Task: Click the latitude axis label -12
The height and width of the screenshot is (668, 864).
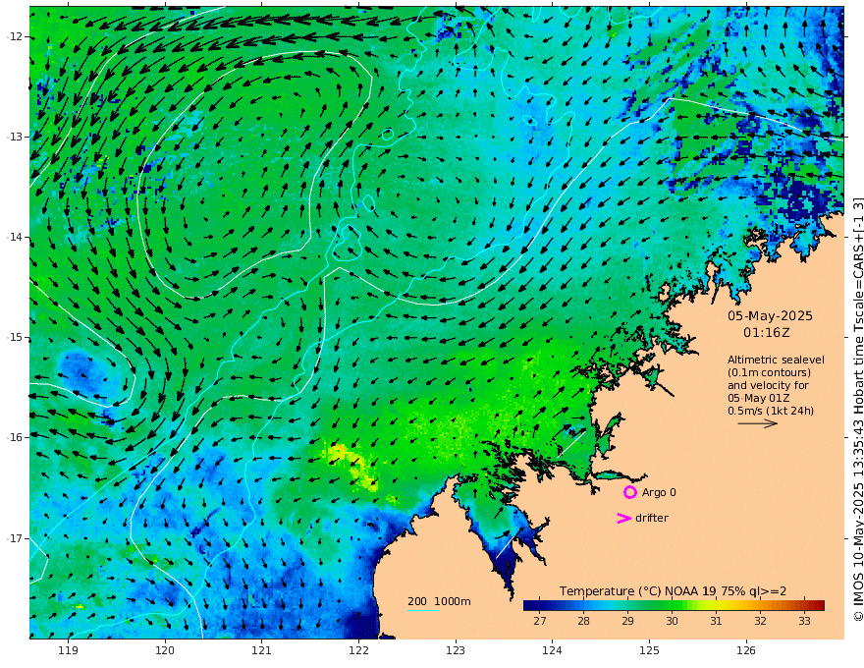Action: [x=15, y=37]
